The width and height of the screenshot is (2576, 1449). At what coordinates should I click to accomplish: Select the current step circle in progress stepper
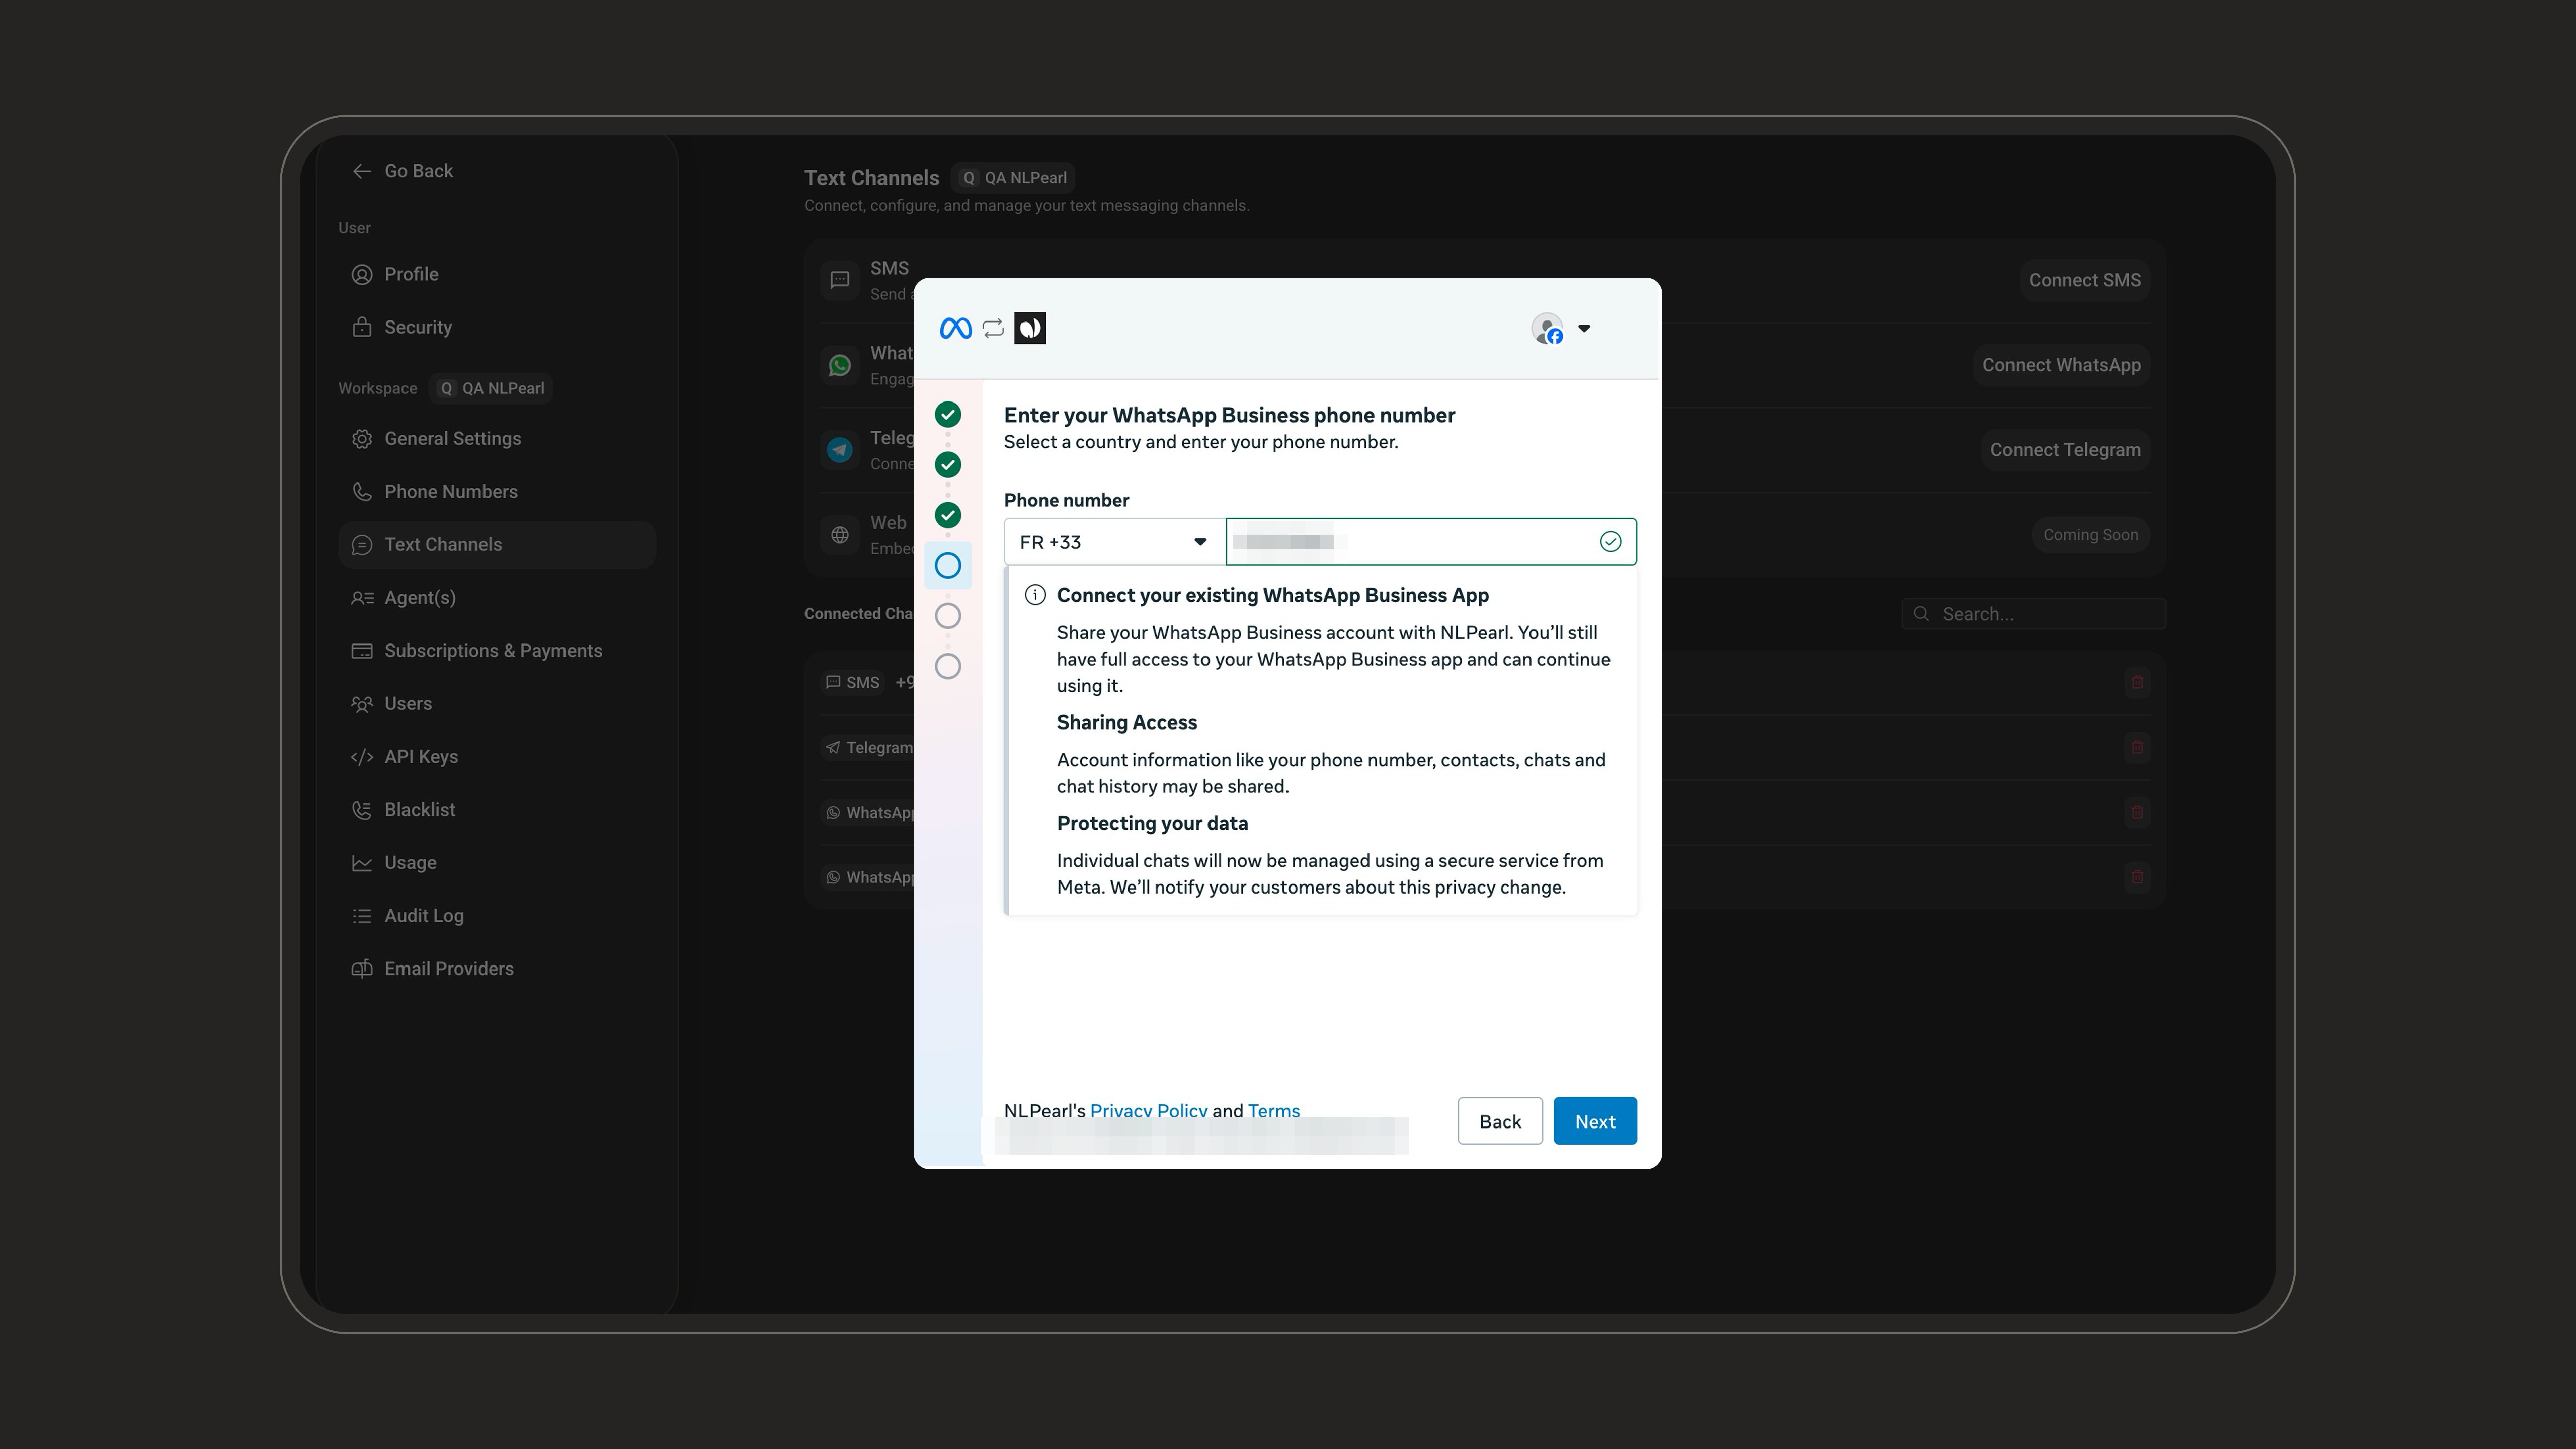point(948,565)
